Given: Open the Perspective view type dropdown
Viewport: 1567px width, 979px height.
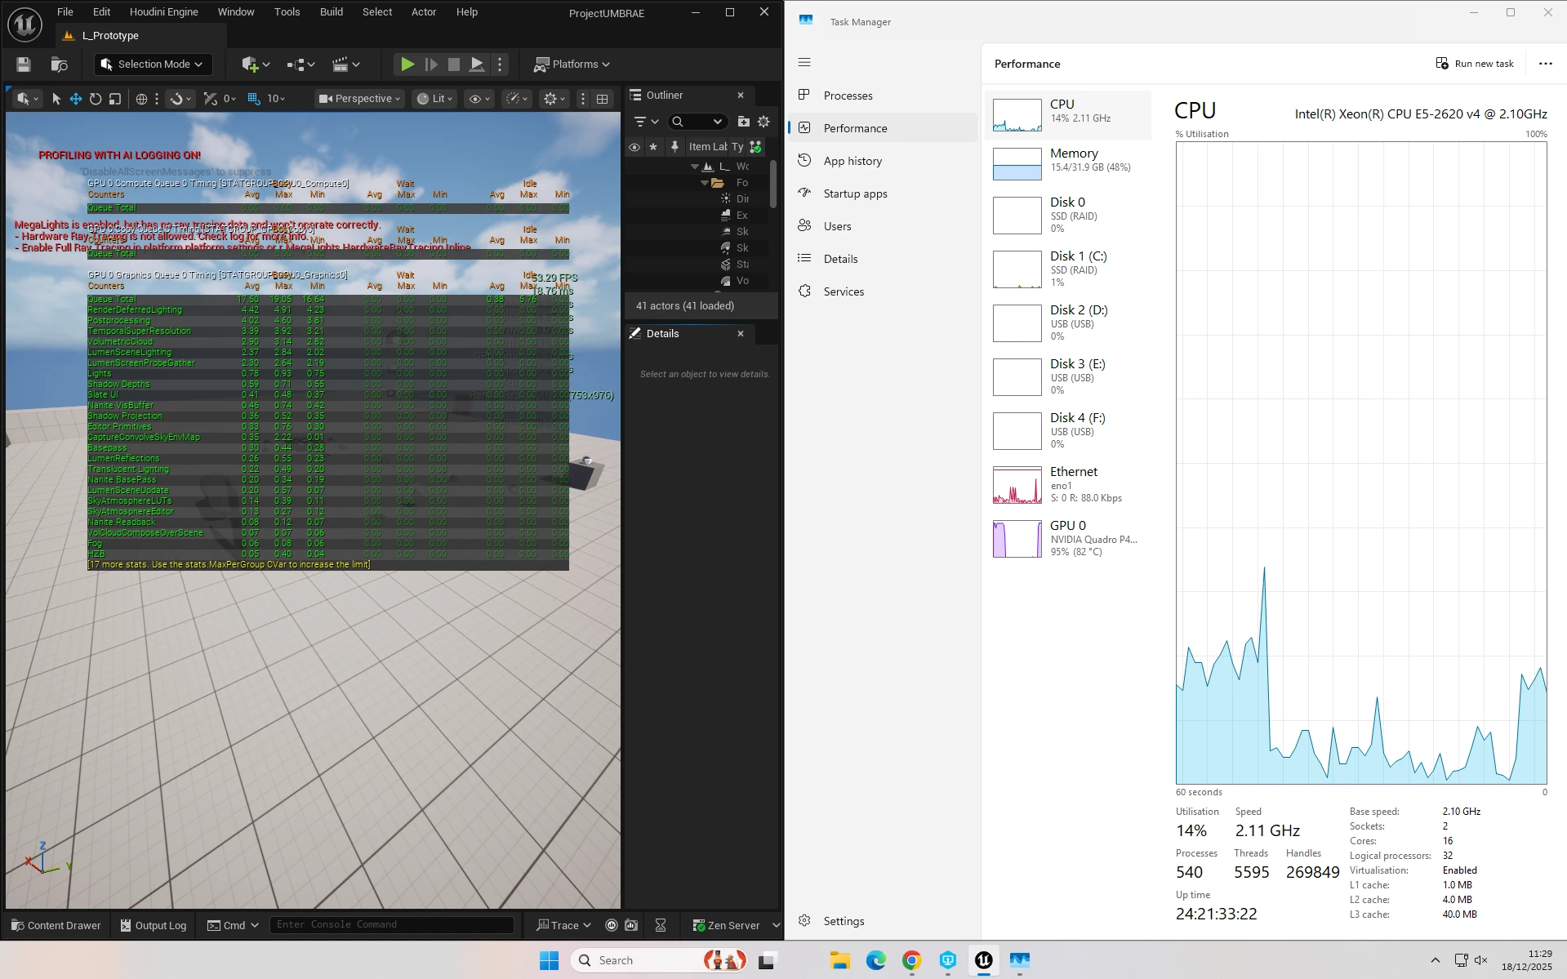Looking at the screenshot, I should click(x=359, y=99).
